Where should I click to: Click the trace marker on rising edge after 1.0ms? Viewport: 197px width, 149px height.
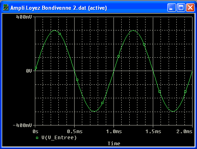118,56
